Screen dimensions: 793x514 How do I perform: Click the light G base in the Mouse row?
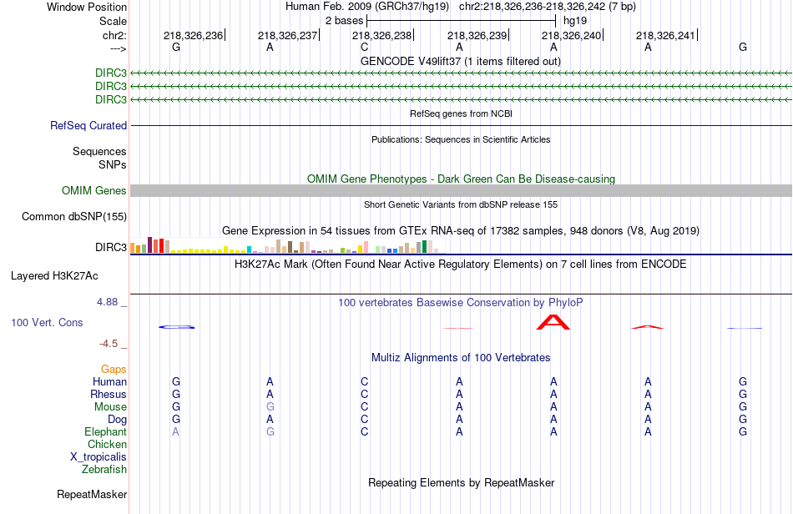click(270, 407)
